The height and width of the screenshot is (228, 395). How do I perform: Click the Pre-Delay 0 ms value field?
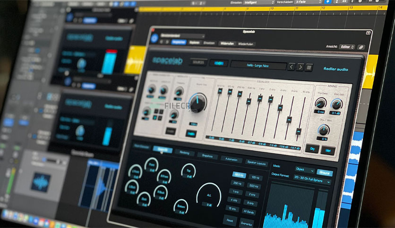tap(319, 112)
